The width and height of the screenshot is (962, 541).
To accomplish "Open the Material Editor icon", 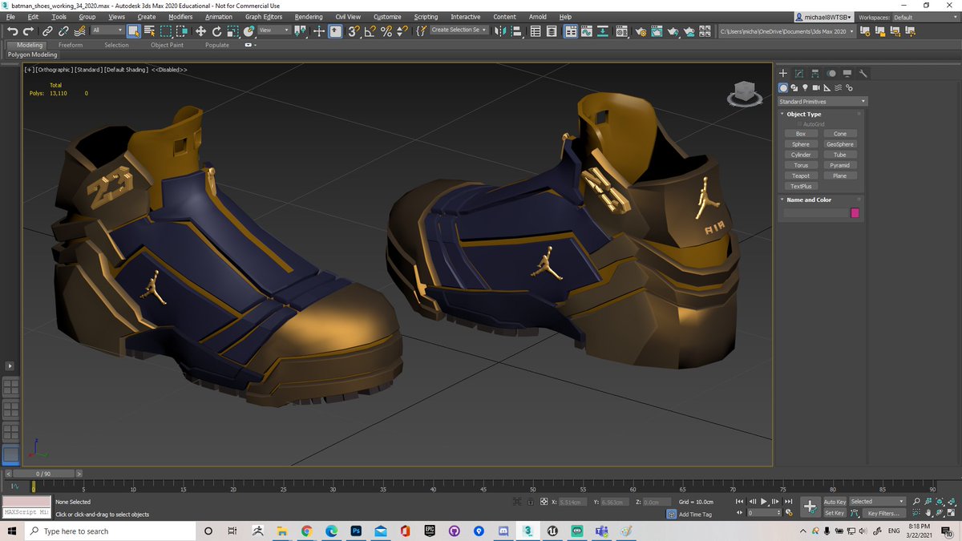I will [x=621, y=30].
